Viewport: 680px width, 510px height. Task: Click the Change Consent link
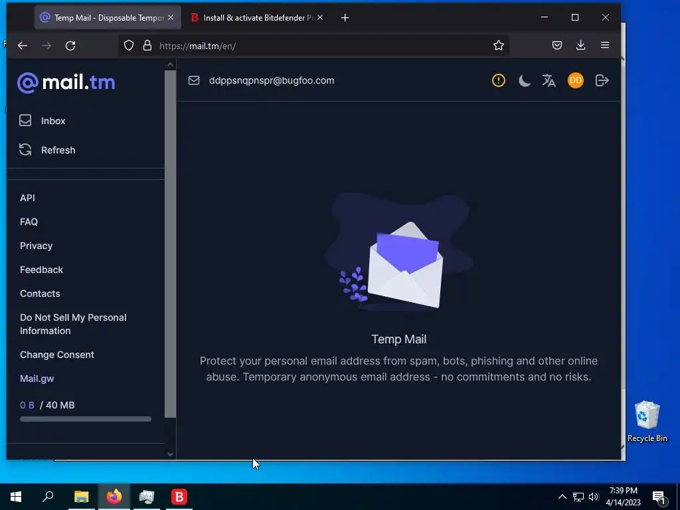[57, 355]
